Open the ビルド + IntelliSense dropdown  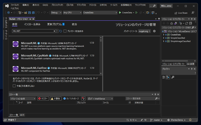click(100, 99)
